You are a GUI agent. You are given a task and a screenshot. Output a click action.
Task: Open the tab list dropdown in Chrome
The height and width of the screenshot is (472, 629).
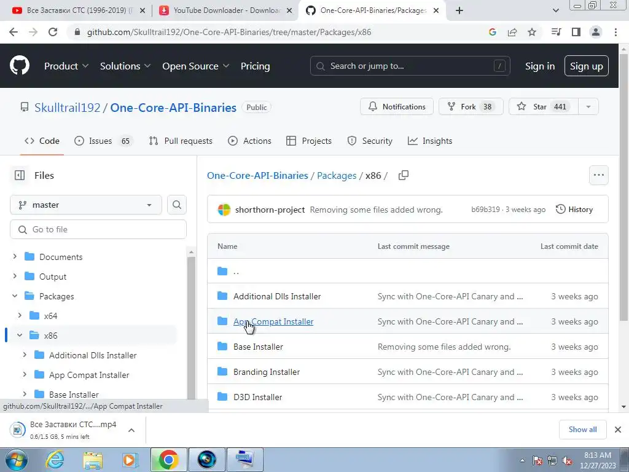555,11
